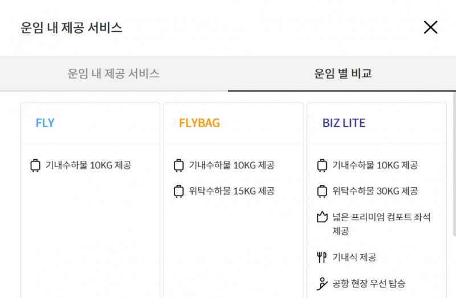Select FLYBAG 위탁수하물 15KG 제공 text
This screenshot has height=298, width=456.
(x=232, y=191)
